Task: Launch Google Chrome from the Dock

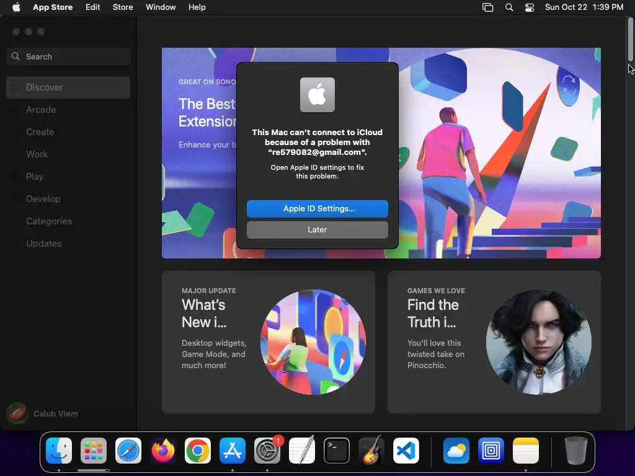Action: coord(198,451)
